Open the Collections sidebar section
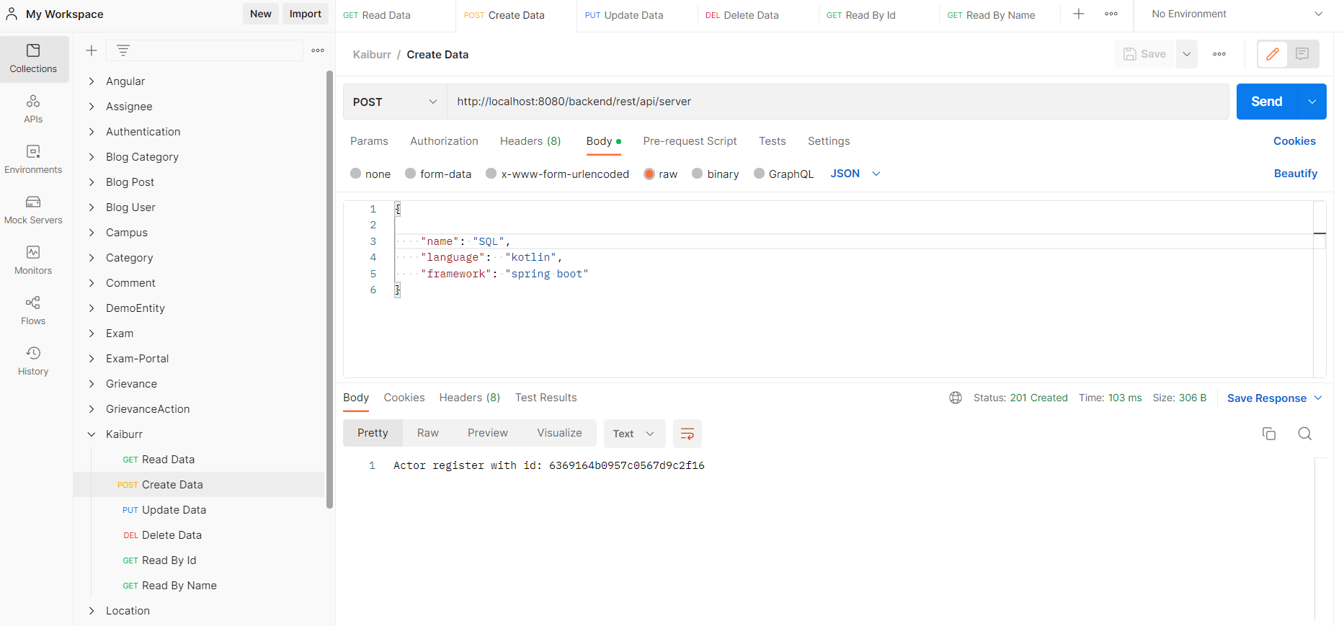Image resolution: width=1344 pixels, height=626 pixels. click(x=33, y=58)
